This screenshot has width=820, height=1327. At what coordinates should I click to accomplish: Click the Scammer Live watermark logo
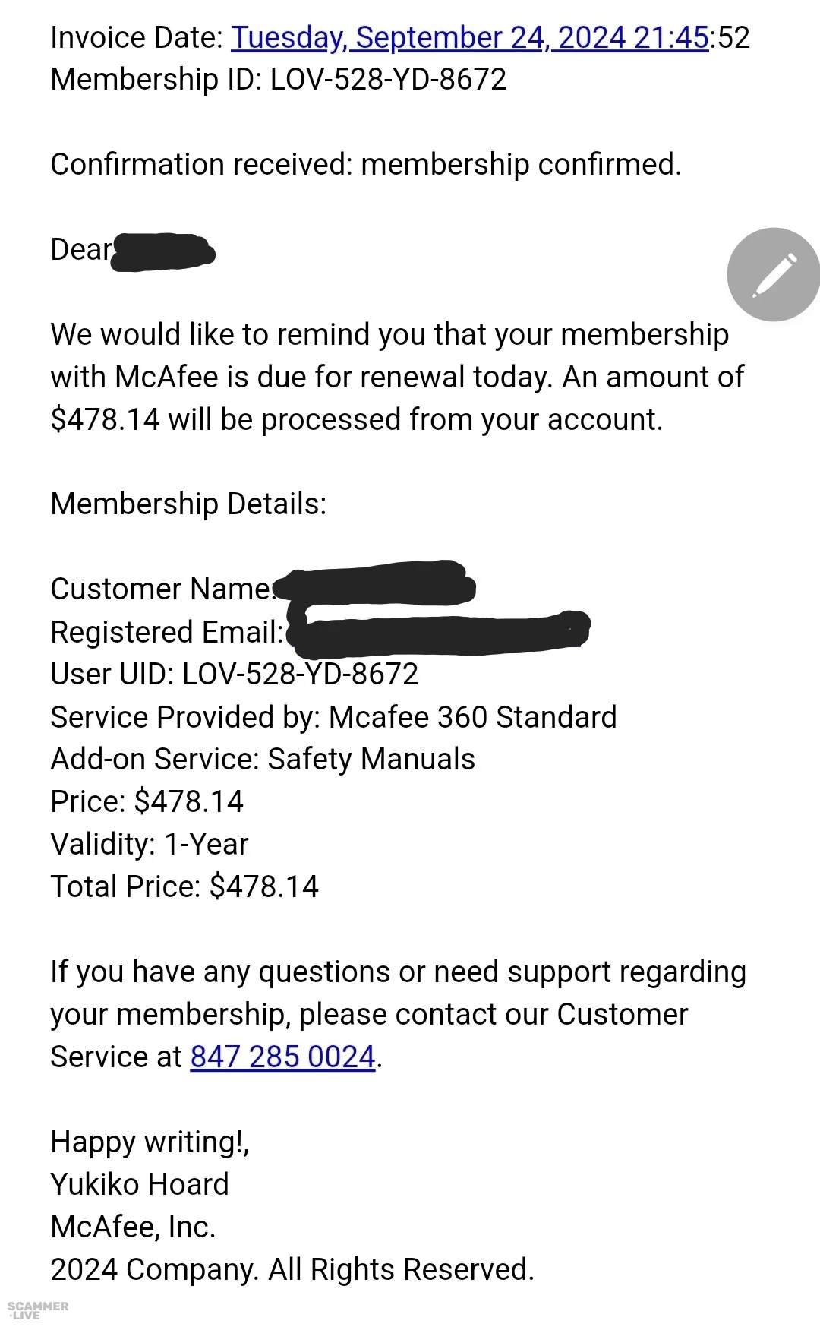[x=38, y=1310]
